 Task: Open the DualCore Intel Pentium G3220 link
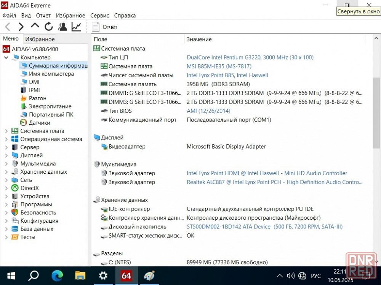tap(250, 57)
